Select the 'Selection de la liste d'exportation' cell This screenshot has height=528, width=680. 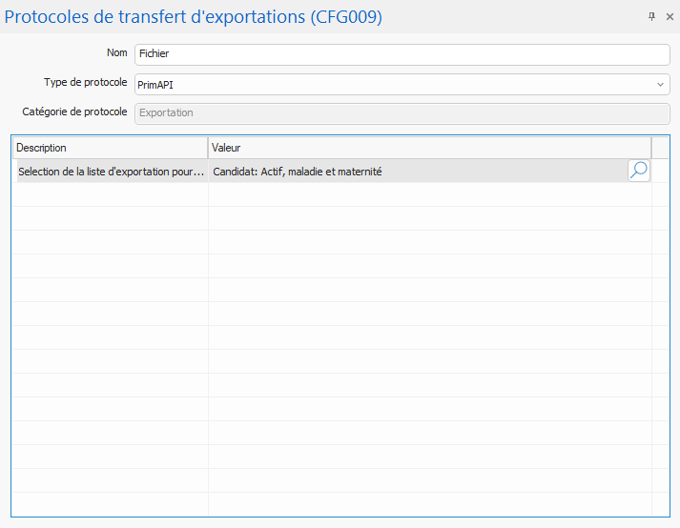pos(111,172)
